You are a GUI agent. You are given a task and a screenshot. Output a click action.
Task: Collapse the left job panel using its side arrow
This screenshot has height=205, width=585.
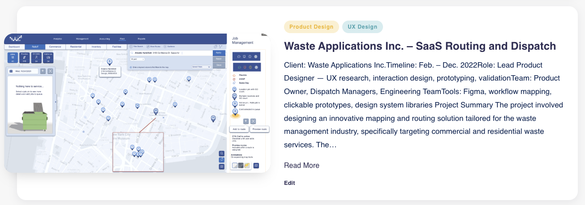[x=56, y=102]
